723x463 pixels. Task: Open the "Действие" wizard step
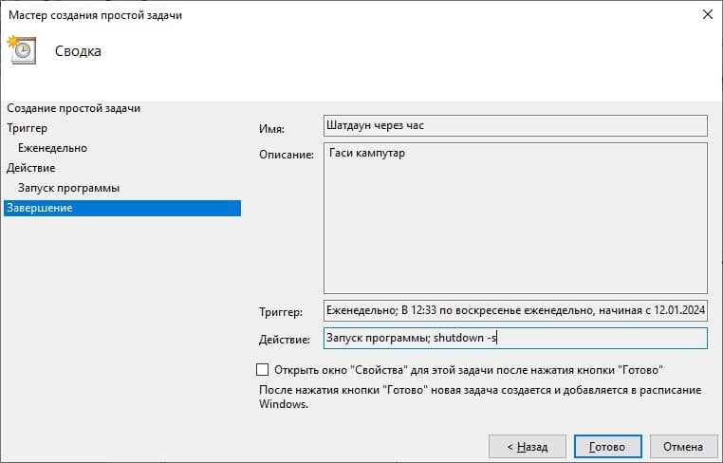(x=31, y=168)
